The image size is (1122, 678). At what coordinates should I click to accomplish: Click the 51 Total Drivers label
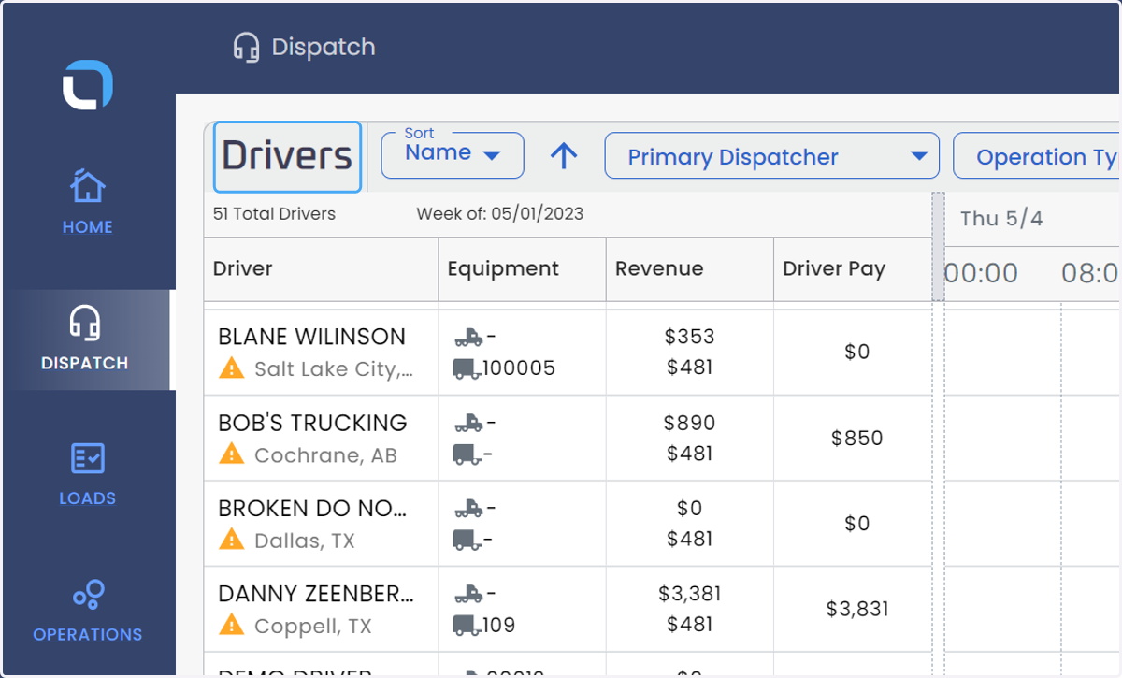[274, 214]
